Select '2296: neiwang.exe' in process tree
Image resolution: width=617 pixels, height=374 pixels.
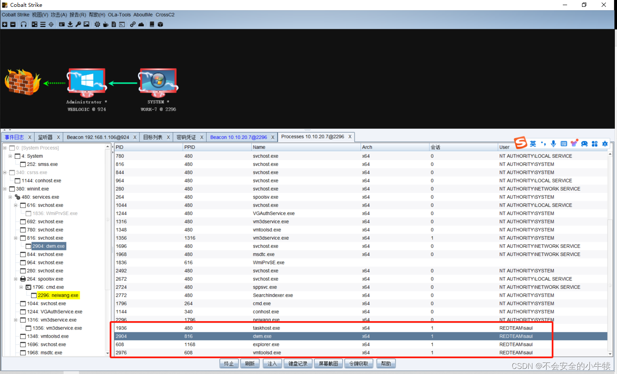(58, 296)
